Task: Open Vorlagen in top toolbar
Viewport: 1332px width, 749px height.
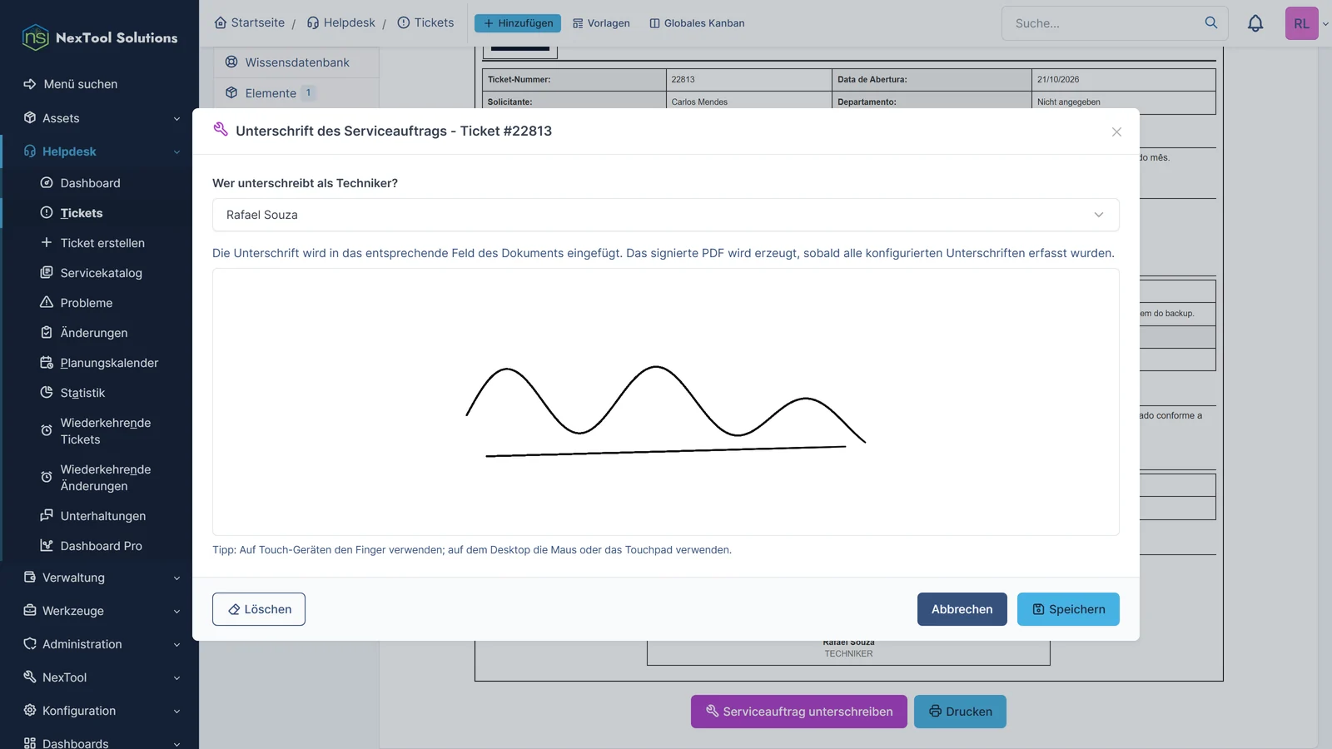Action: click(601, 23)
